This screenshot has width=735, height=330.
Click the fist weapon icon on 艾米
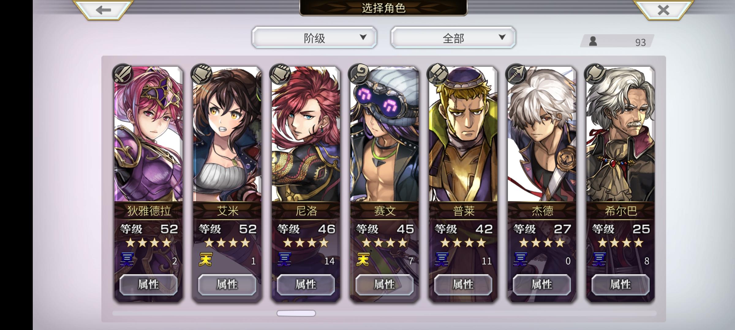click(201, 74)
